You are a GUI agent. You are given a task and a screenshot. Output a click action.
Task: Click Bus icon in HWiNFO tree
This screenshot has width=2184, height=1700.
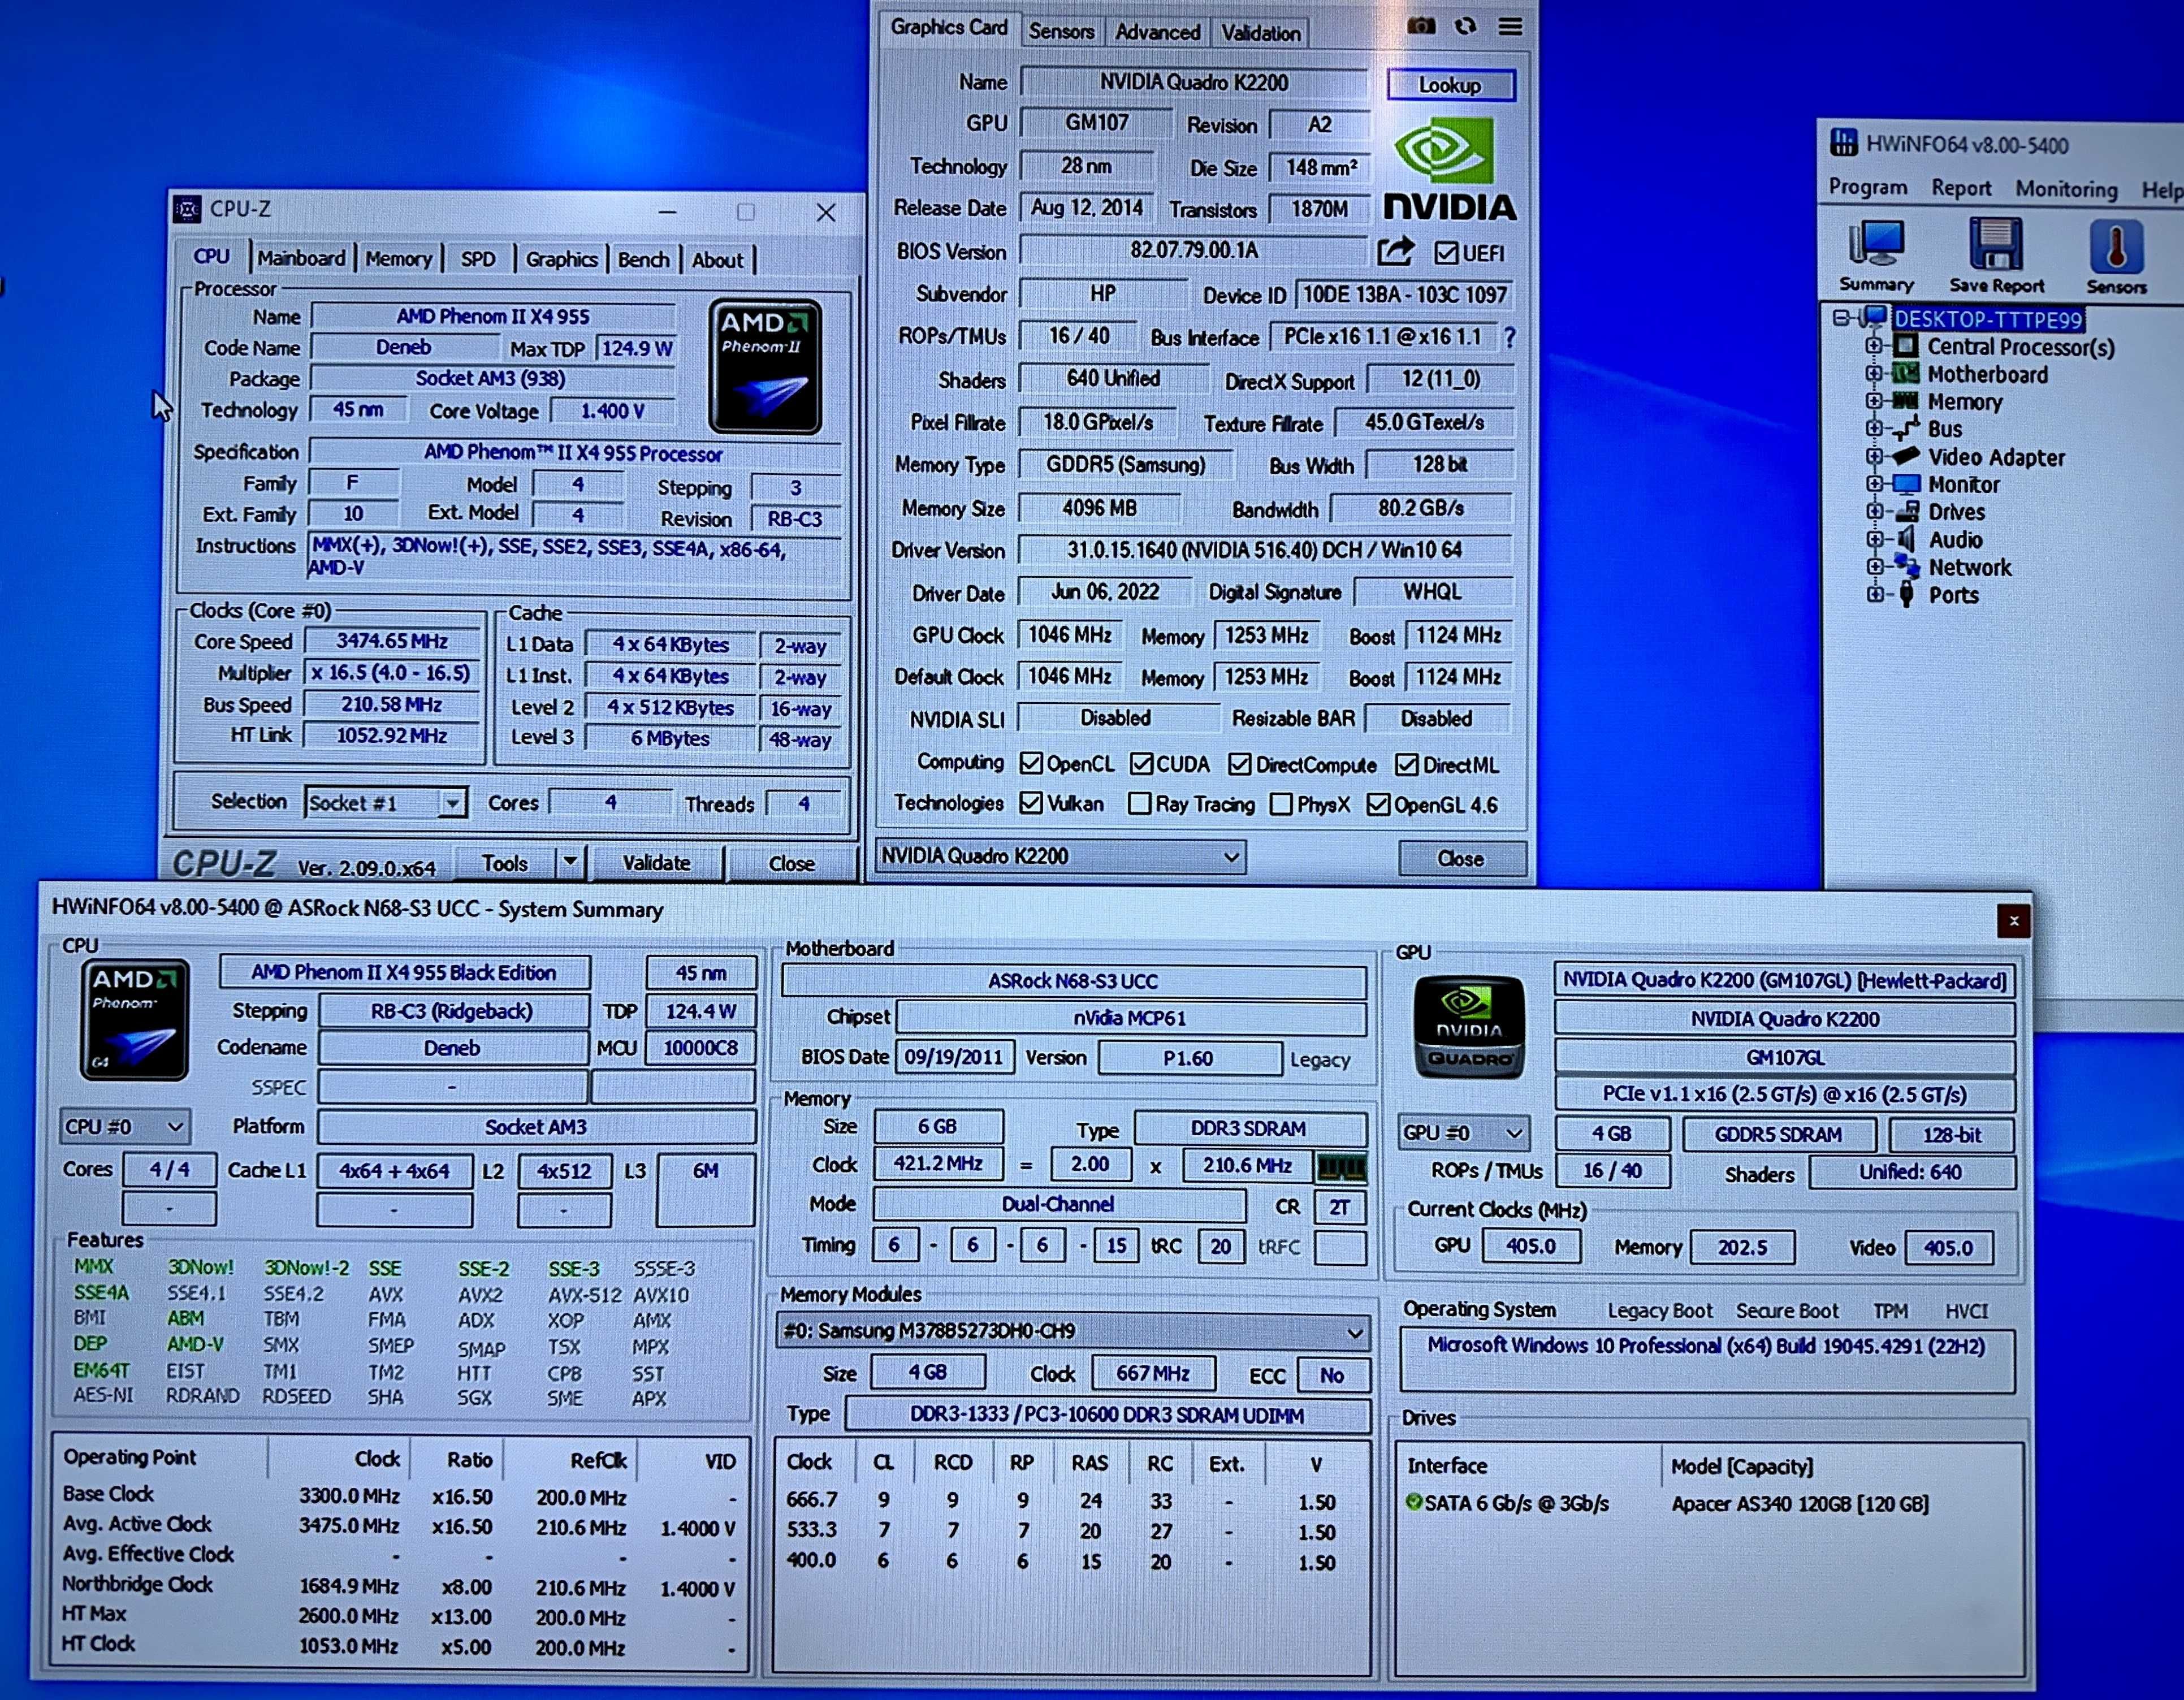click(x=1906, y=429)
